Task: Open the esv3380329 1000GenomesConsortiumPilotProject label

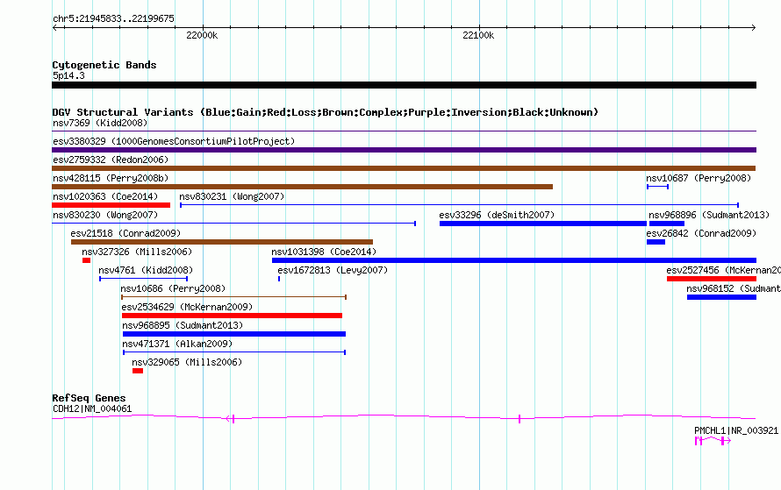Action: (x=174, y=141)
